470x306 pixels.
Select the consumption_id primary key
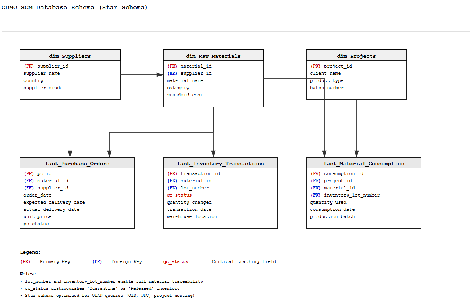[337, 174]
